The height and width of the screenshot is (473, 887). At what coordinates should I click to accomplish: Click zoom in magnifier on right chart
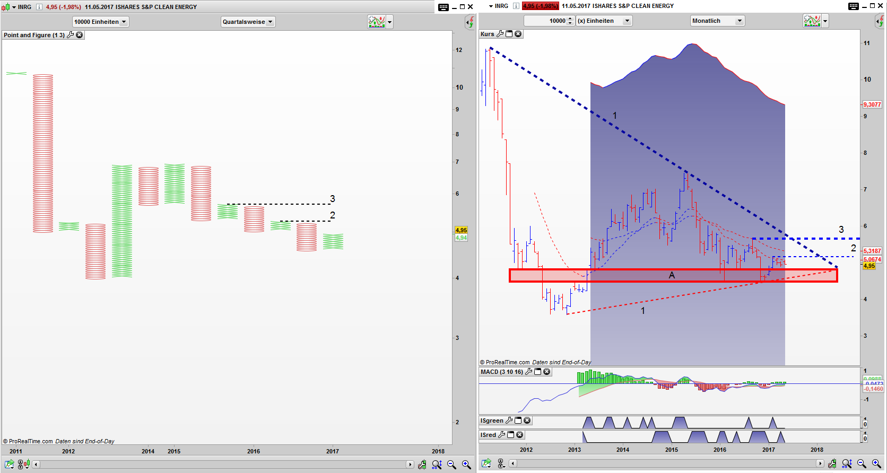tap(876, 464)
